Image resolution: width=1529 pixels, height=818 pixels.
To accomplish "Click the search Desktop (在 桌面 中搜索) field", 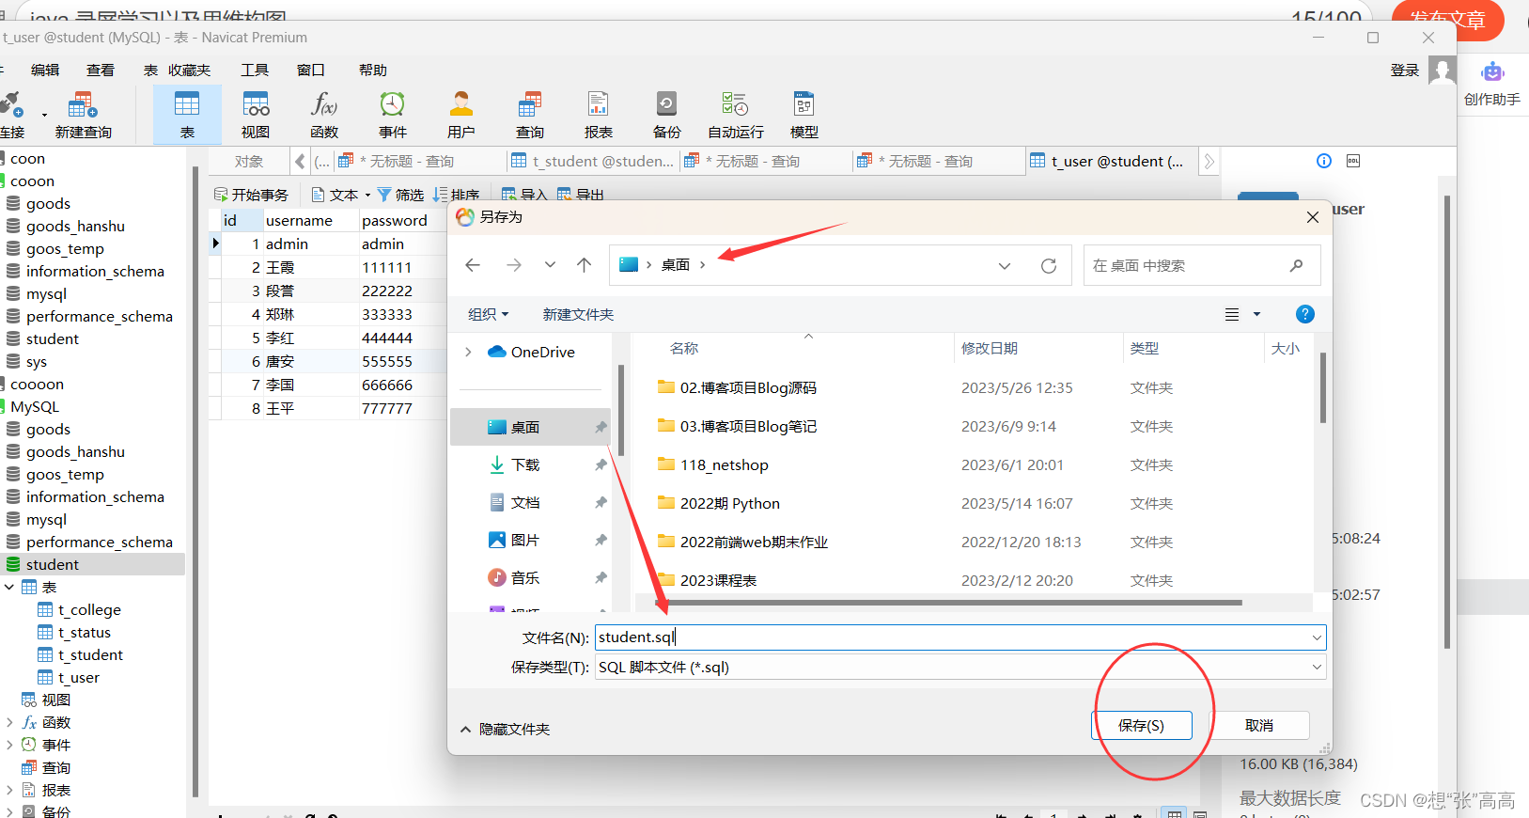I will pyautogui.click(x=1202, y=265).
